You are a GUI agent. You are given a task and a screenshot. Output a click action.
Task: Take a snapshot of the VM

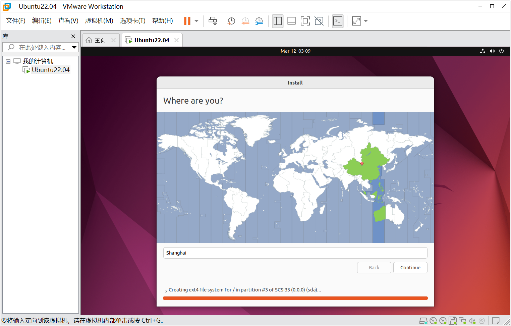point(231,21)
